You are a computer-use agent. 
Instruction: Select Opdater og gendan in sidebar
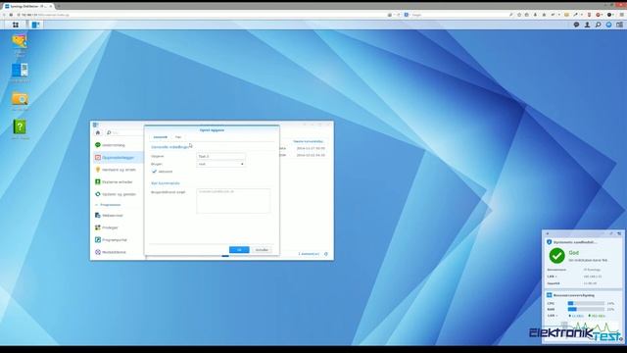tap(119, 194)
